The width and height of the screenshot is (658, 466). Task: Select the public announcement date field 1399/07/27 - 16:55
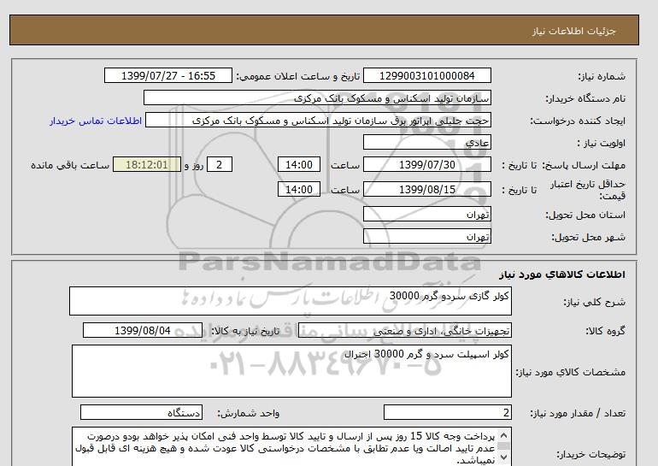(167, 75)
